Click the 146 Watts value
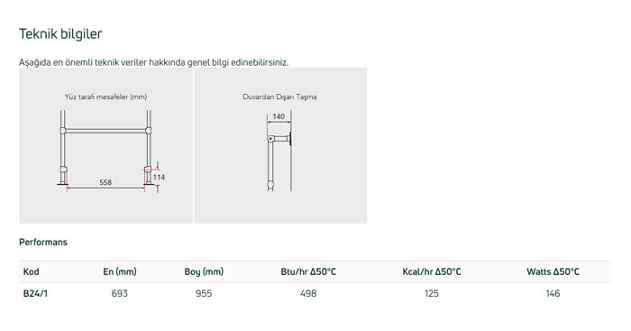Image resolution: width=631 pixels, height=331 pixels. point(553,293)
